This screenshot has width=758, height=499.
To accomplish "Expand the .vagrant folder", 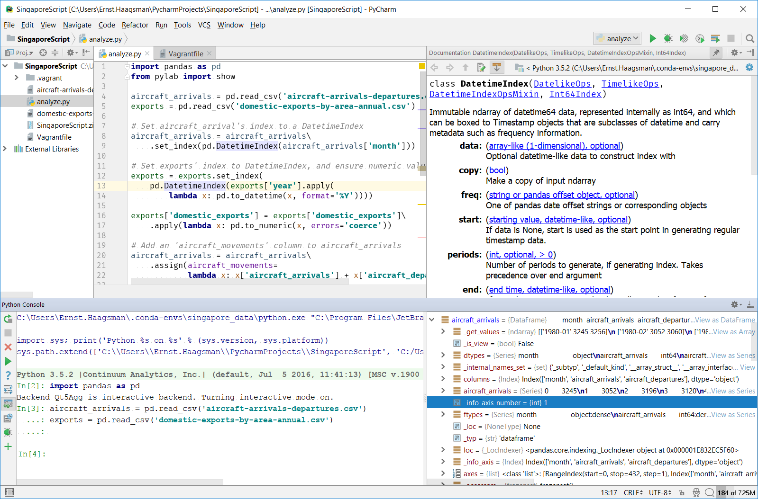I will 17,78.
